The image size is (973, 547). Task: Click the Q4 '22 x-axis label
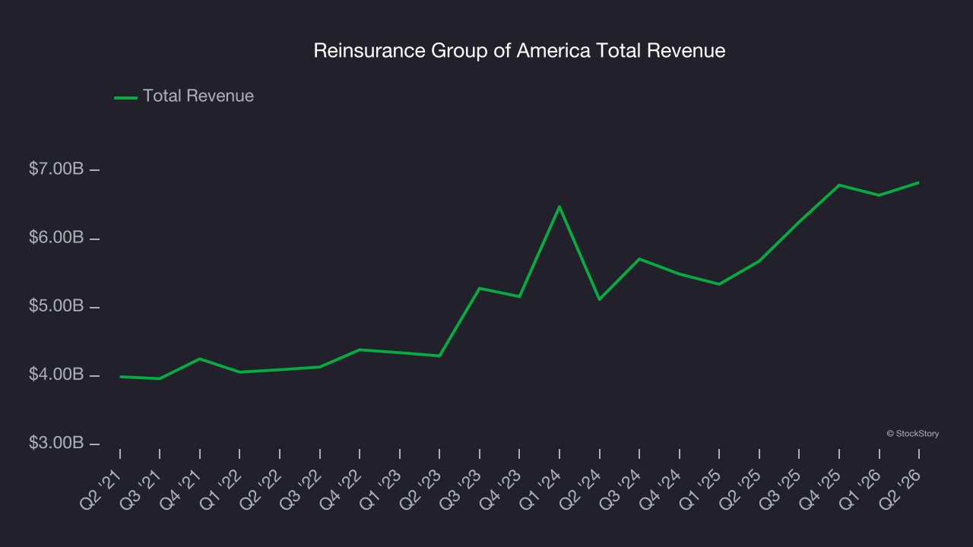point(342,489)
